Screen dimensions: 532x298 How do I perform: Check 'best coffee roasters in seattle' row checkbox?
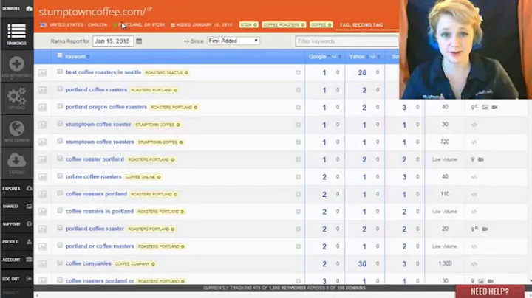[60, 72]
